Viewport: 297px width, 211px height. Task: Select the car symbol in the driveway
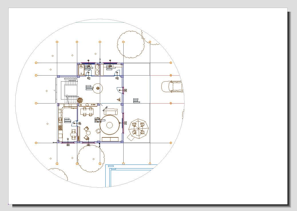(172, 87)
